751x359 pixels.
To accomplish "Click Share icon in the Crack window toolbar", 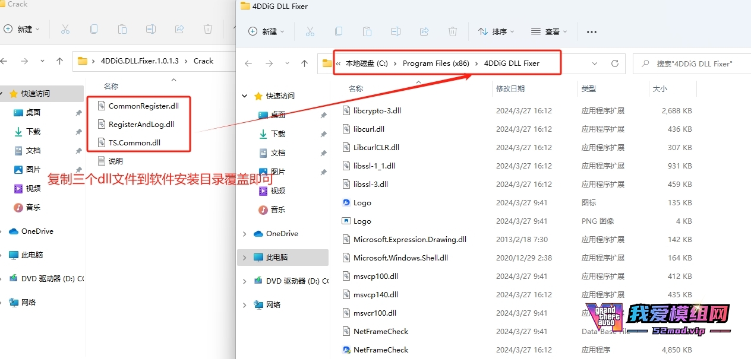I will coord(179,29).
